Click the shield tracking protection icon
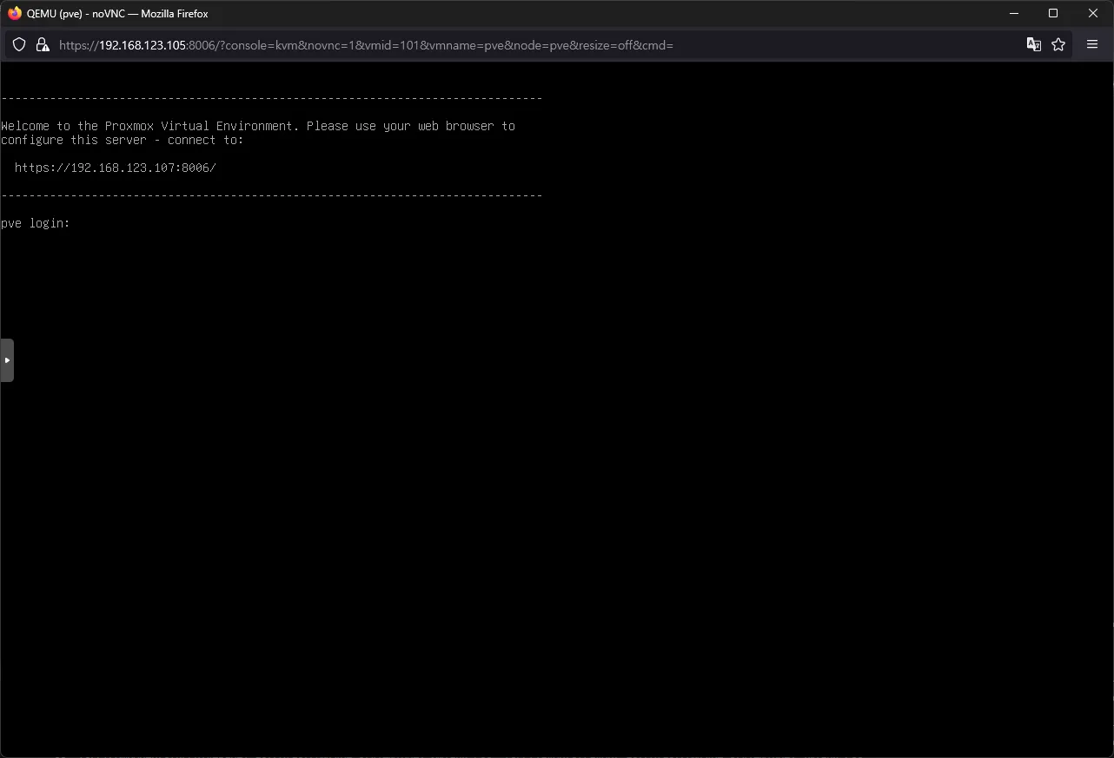Image resolution: width=1114 pixels, height=758 pixels. (19, 44)
